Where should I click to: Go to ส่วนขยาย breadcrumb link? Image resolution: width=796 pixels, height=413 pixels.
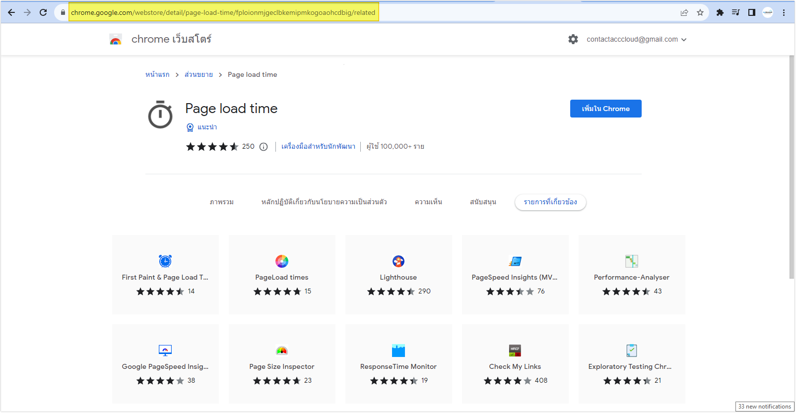(x=199, y=74)
